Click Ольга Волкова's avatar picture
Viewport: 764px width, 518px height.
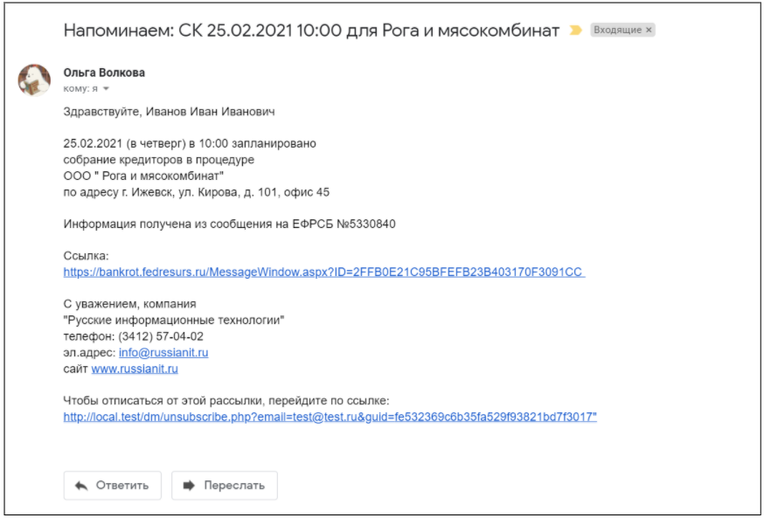[34, 79]
